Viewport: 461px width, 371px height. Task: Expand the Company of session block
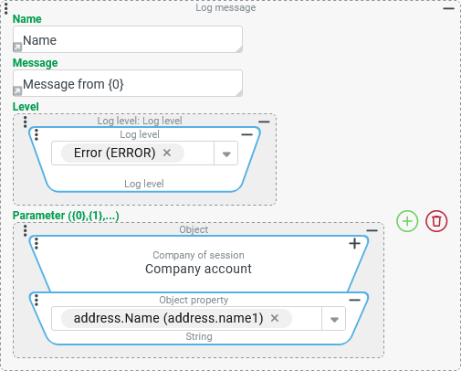pos(354,243)
